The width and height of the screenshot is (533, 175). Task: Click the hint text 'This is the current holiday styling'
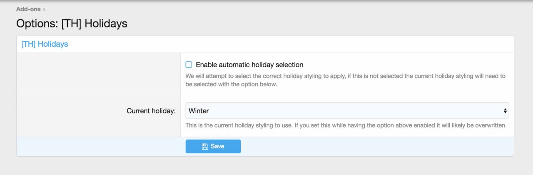[x=346, y=125]
